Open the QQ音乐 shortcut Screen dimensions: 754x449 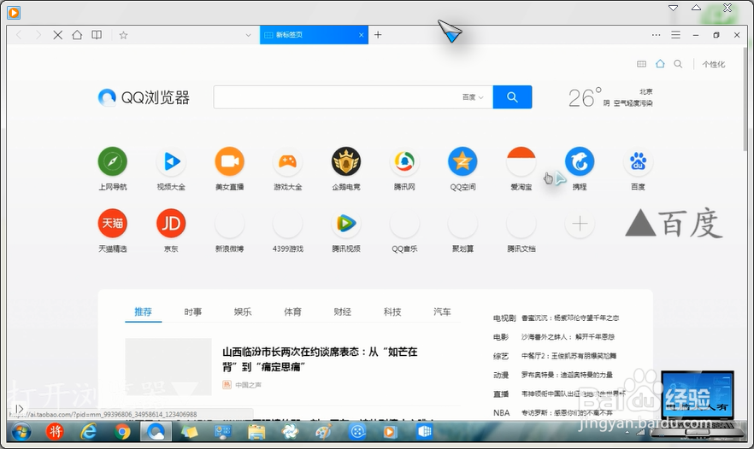pos(404,224)
